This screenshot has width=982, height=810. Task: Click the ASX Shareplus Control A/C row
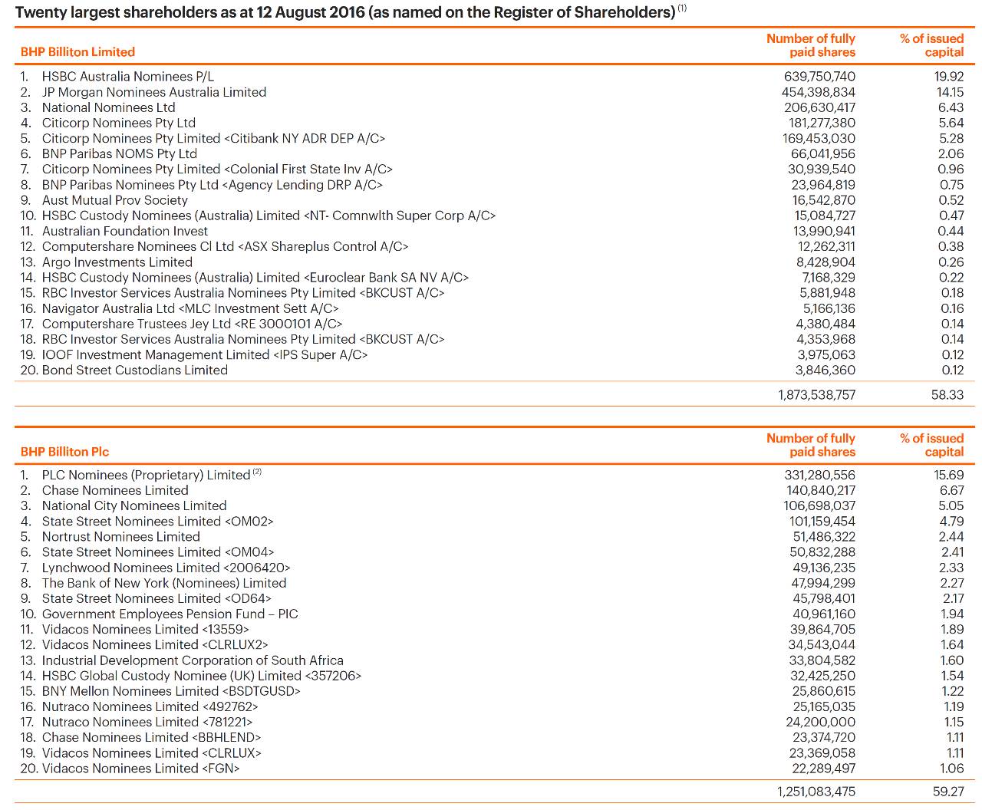click(x=225, y=246)
